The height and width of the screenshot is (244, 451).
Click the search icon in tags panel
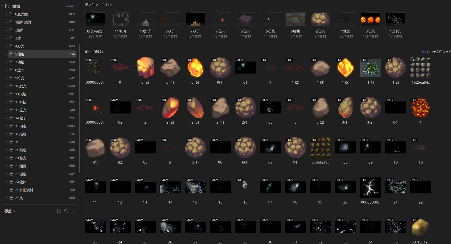pyautogui.click(x=66, y=211)
